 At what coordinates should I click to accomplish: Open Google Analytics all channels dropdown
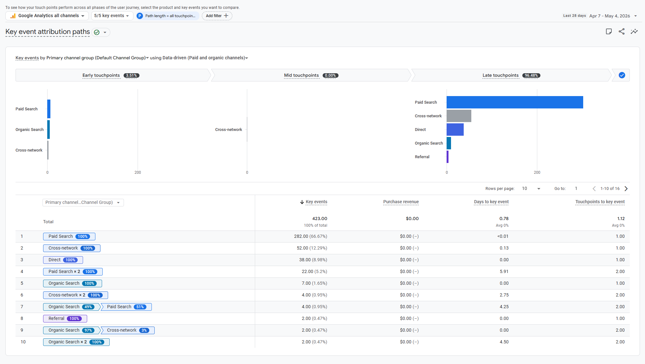[47, 16]
